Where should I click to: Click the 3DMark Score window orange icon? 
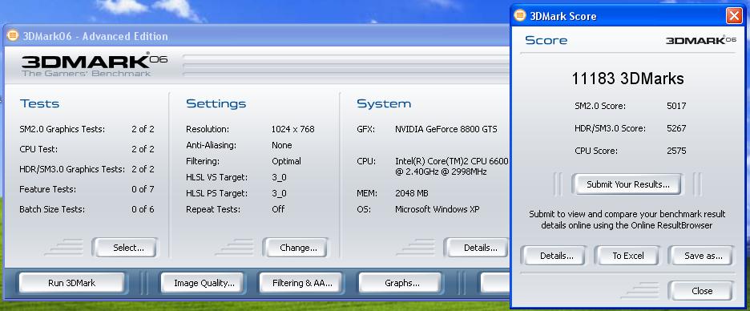(520, 16)
